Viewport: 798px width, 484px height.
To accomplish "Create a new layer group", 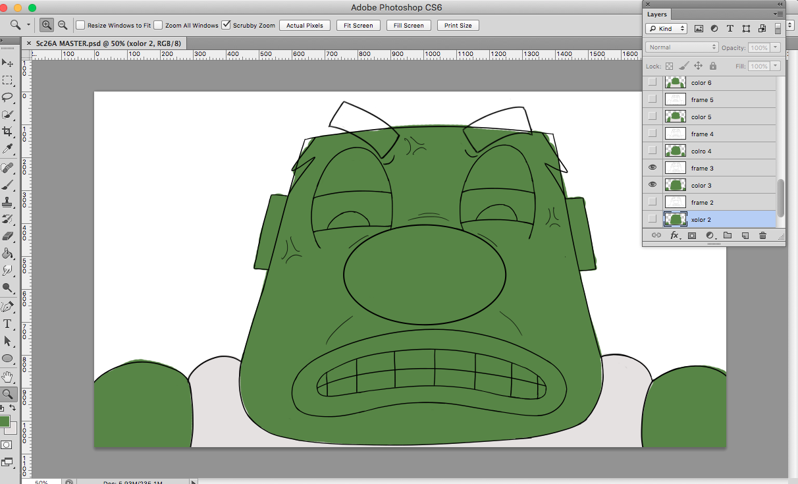I will coord(728,235).
